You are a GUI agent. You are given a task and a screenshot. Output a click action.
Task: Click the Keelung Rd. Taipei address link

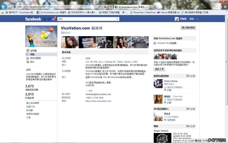coord(112,62)
